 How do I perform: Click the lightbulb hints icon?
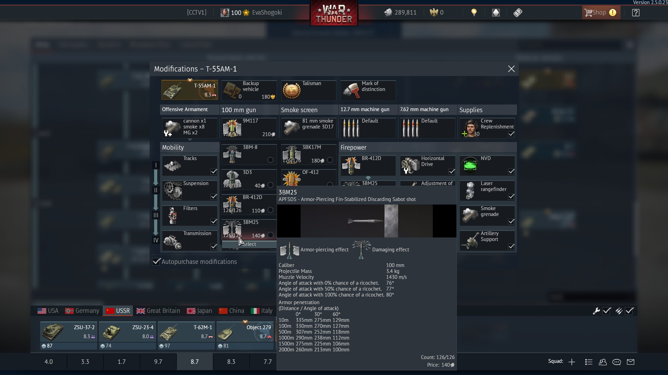474,12
